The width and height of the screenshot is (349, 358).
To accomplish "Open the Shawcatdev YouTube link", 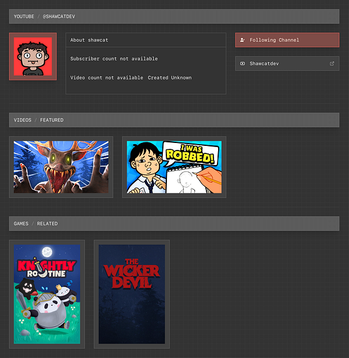I will (x=287, y=63).
